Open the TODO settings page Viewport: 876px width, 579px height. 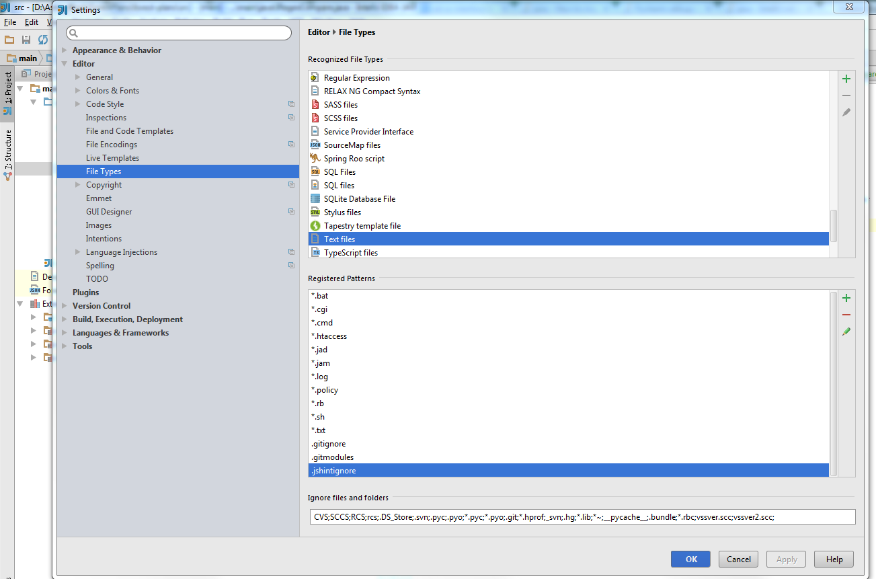97,279
